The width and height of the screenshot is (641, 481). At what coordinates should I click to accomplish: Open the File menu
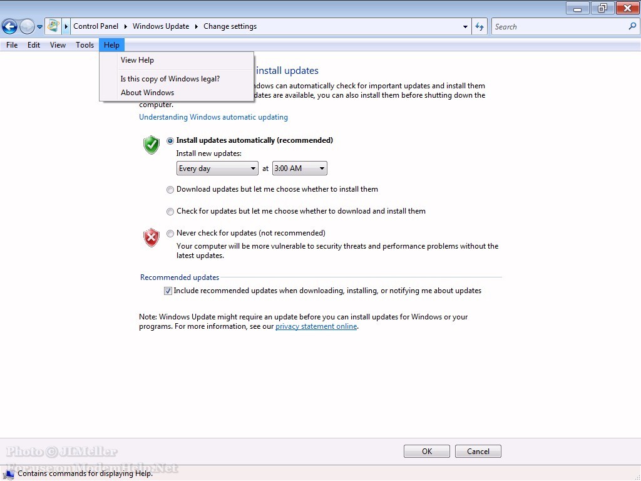pyautogui.click(x=12, y=45)
